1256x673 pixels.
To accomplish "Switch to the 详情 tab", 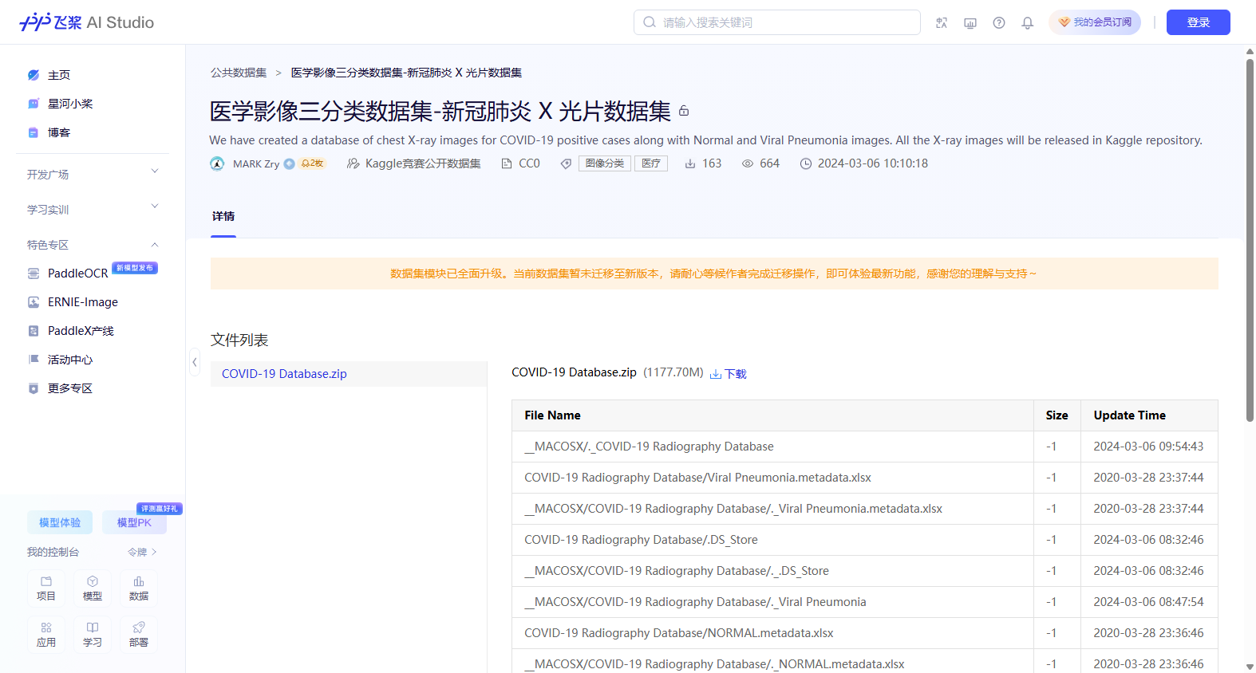I will 223,216.
